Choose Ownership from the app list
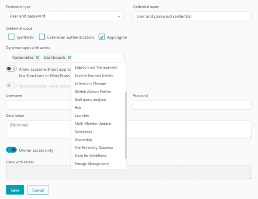This screenshot has width=258, height=199. (x=99, y=140)
